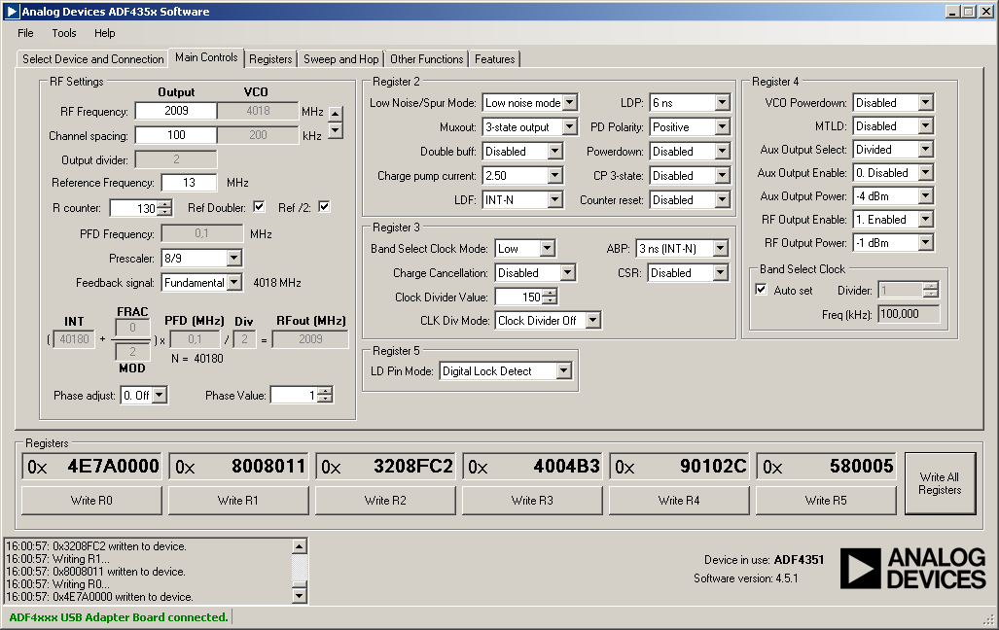Open the RF Output Power dropdown

tap(926, 243)
